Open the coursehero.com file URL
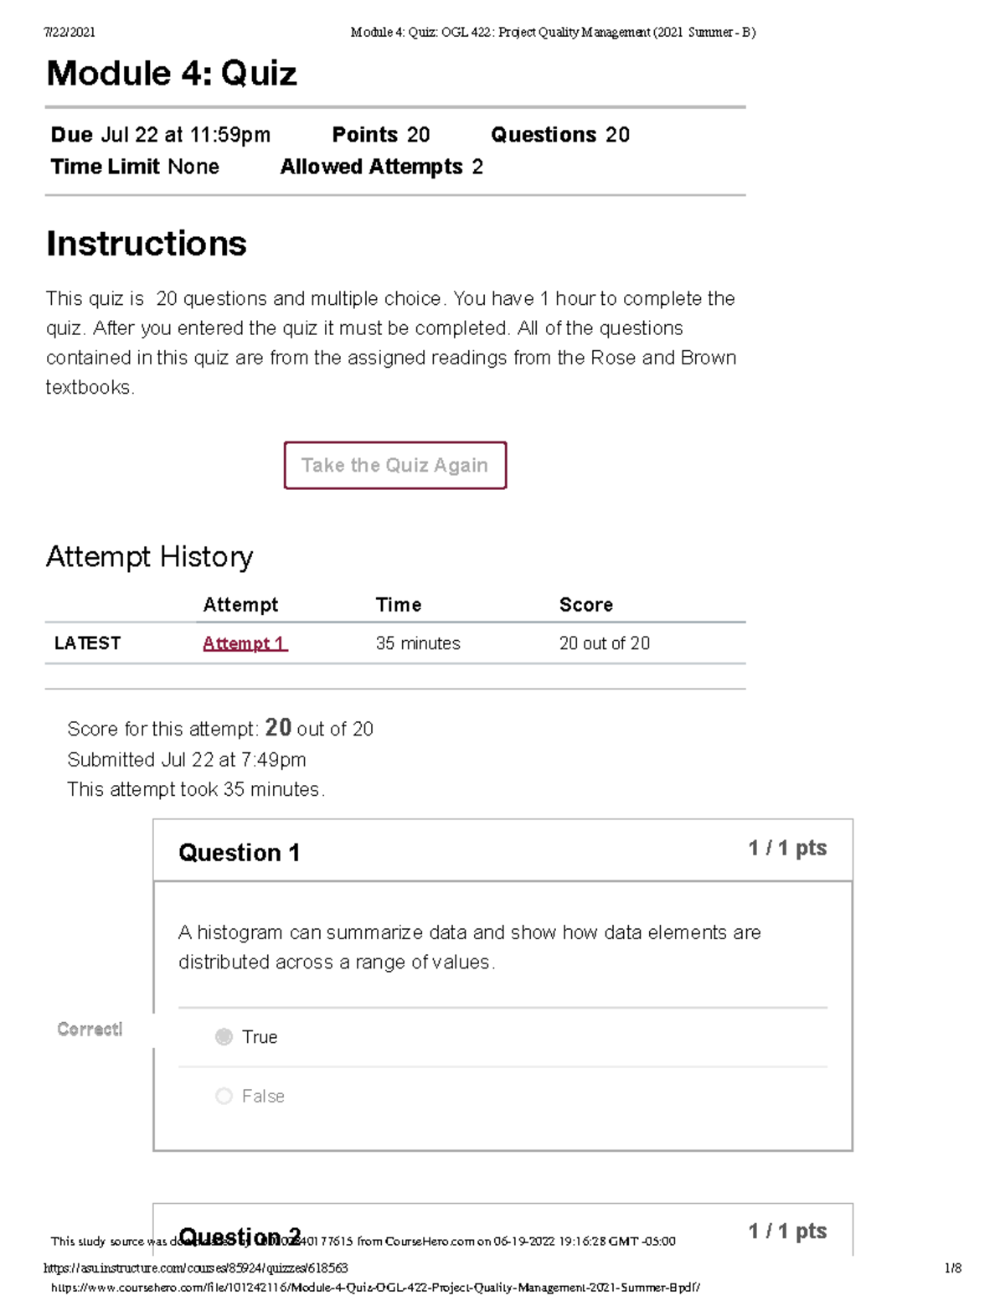The width and height of the screenshot is (1005, 1301). coord(375,1288)
